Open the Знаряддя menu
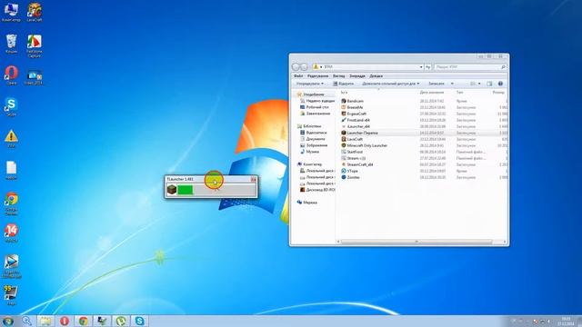The image size is (582, 327). coord(357,76)
